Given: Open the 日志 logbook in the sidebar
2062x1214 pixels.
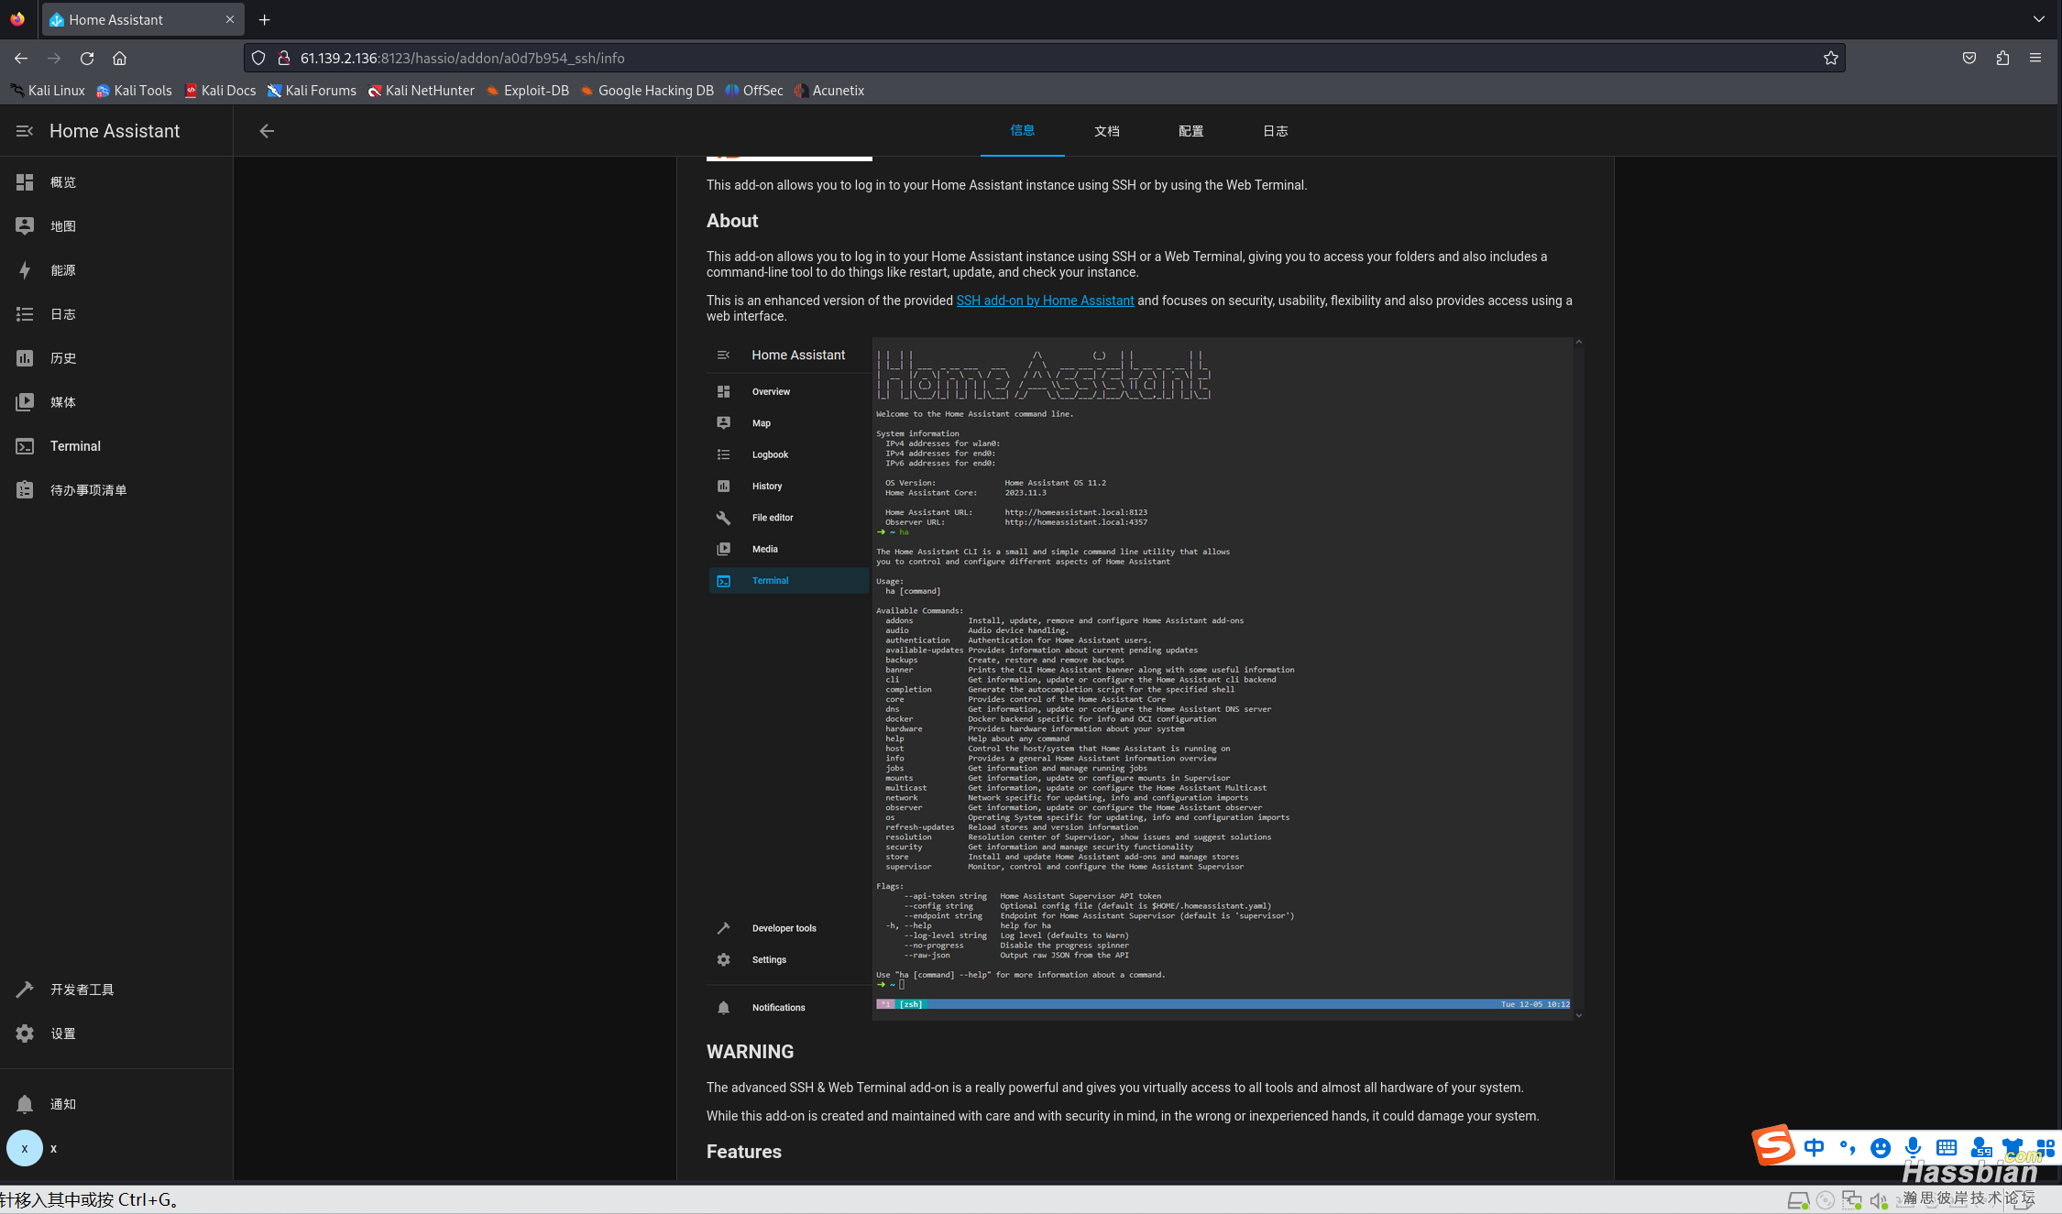Looking at the screenshot, I should click(x=116, y=314).
